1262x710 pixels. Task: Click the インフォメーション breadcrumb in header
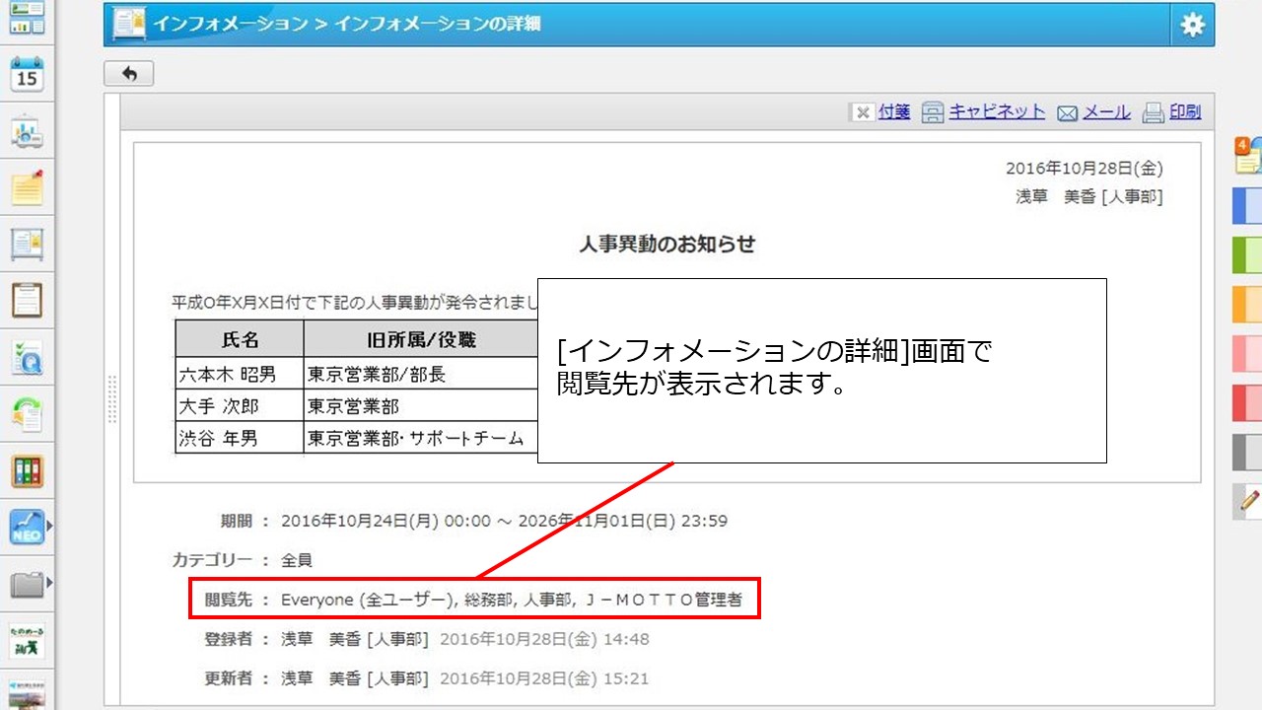[x=229, y=25]
